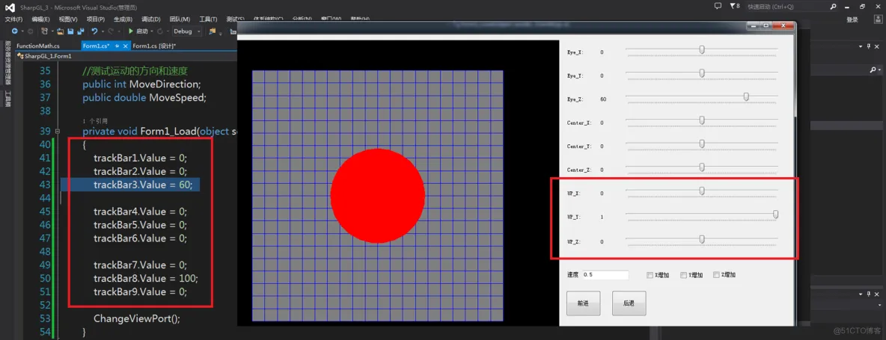The image size is (886, 340).
Task: Click the Eye_X slider thumb
Action: click(x=702, y=49)
